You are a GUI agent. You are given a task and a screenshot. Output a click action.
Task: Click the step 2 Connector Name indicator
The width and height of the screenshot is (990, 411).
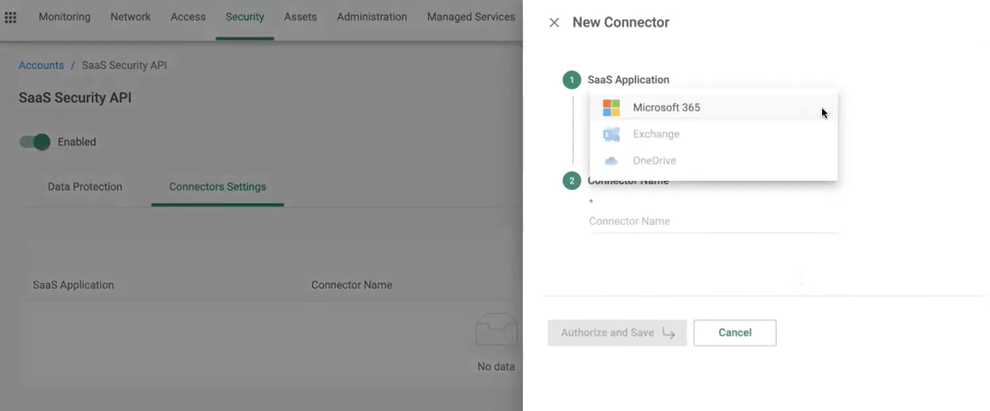pos(571,180)
